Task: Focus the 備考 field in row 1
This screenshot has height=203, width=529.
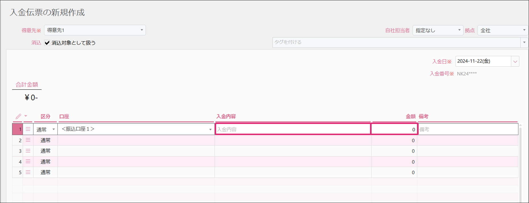Action: pyautogui.click(x=468, y=129)
